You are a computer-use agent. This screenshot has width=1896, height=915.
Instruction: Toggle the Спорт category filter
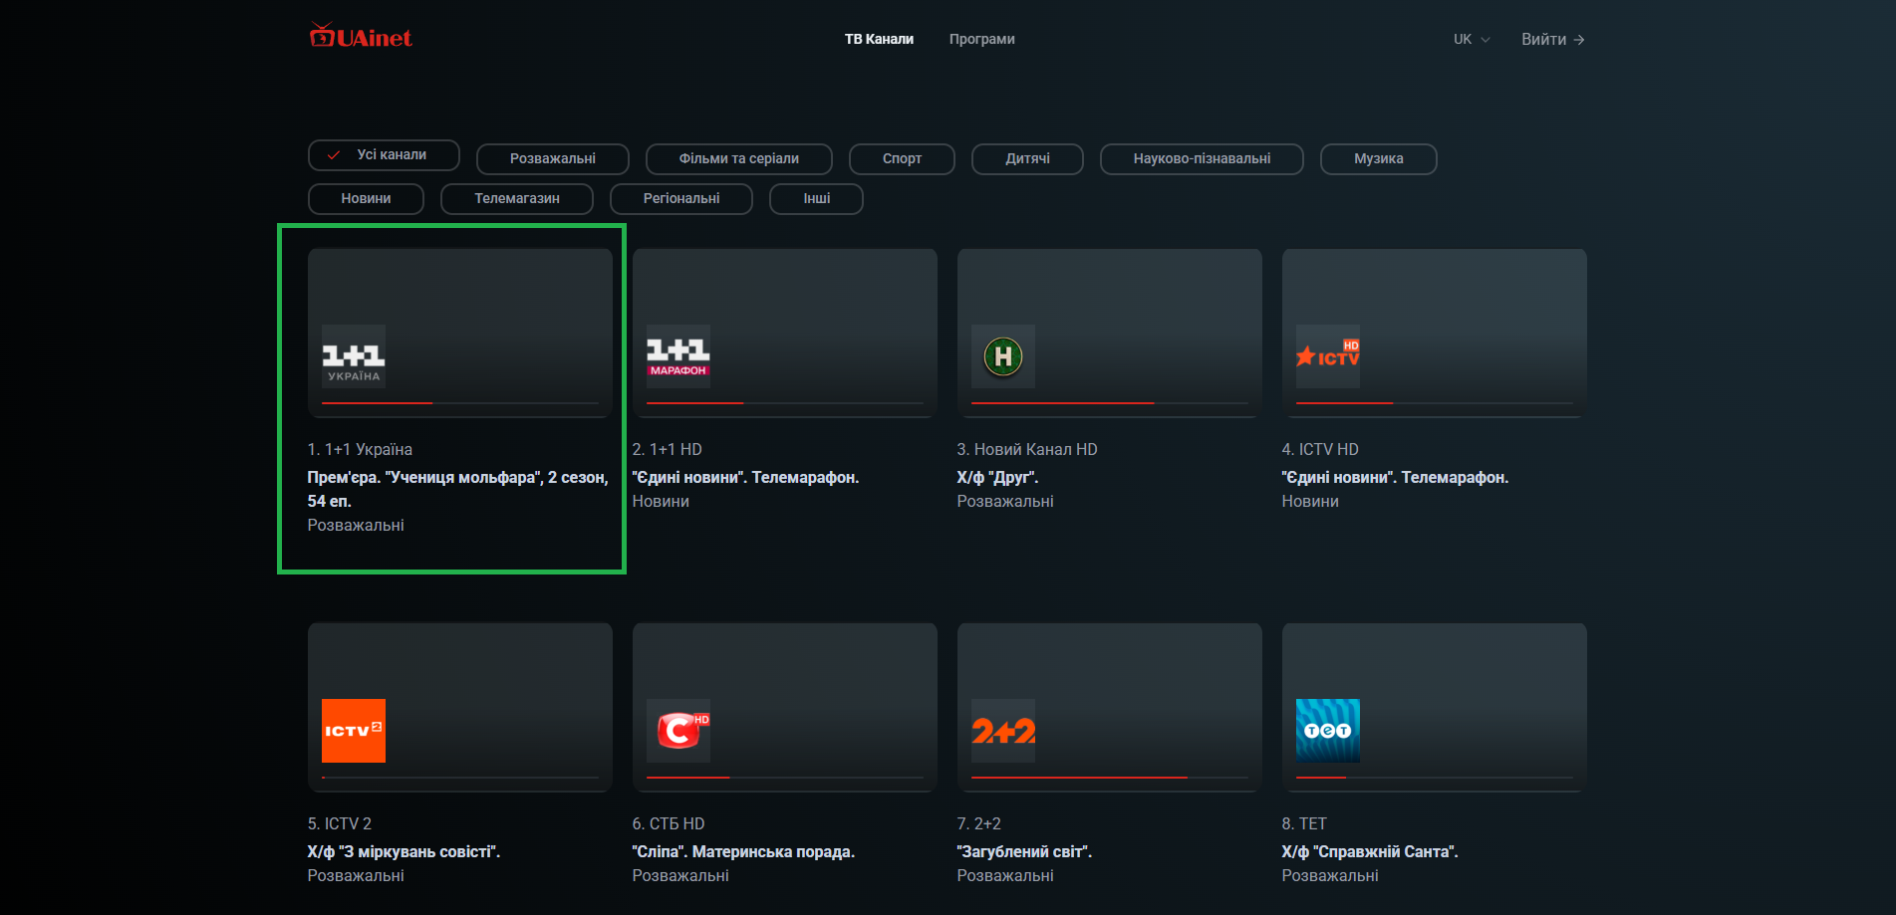click(901, 158)
